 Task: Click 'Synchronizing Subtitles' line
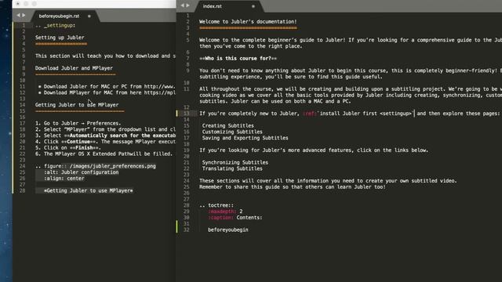(235, 162)
